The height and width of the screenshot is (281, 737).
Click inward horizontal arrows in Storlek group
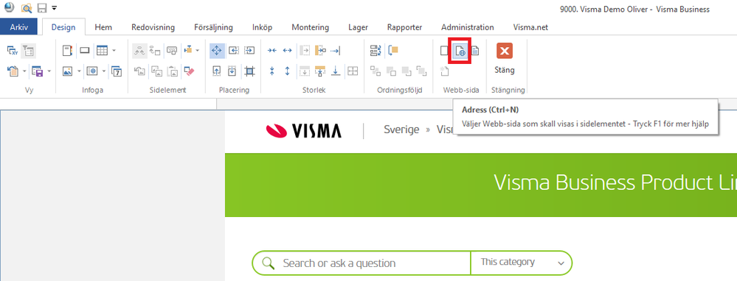[271, 50]
